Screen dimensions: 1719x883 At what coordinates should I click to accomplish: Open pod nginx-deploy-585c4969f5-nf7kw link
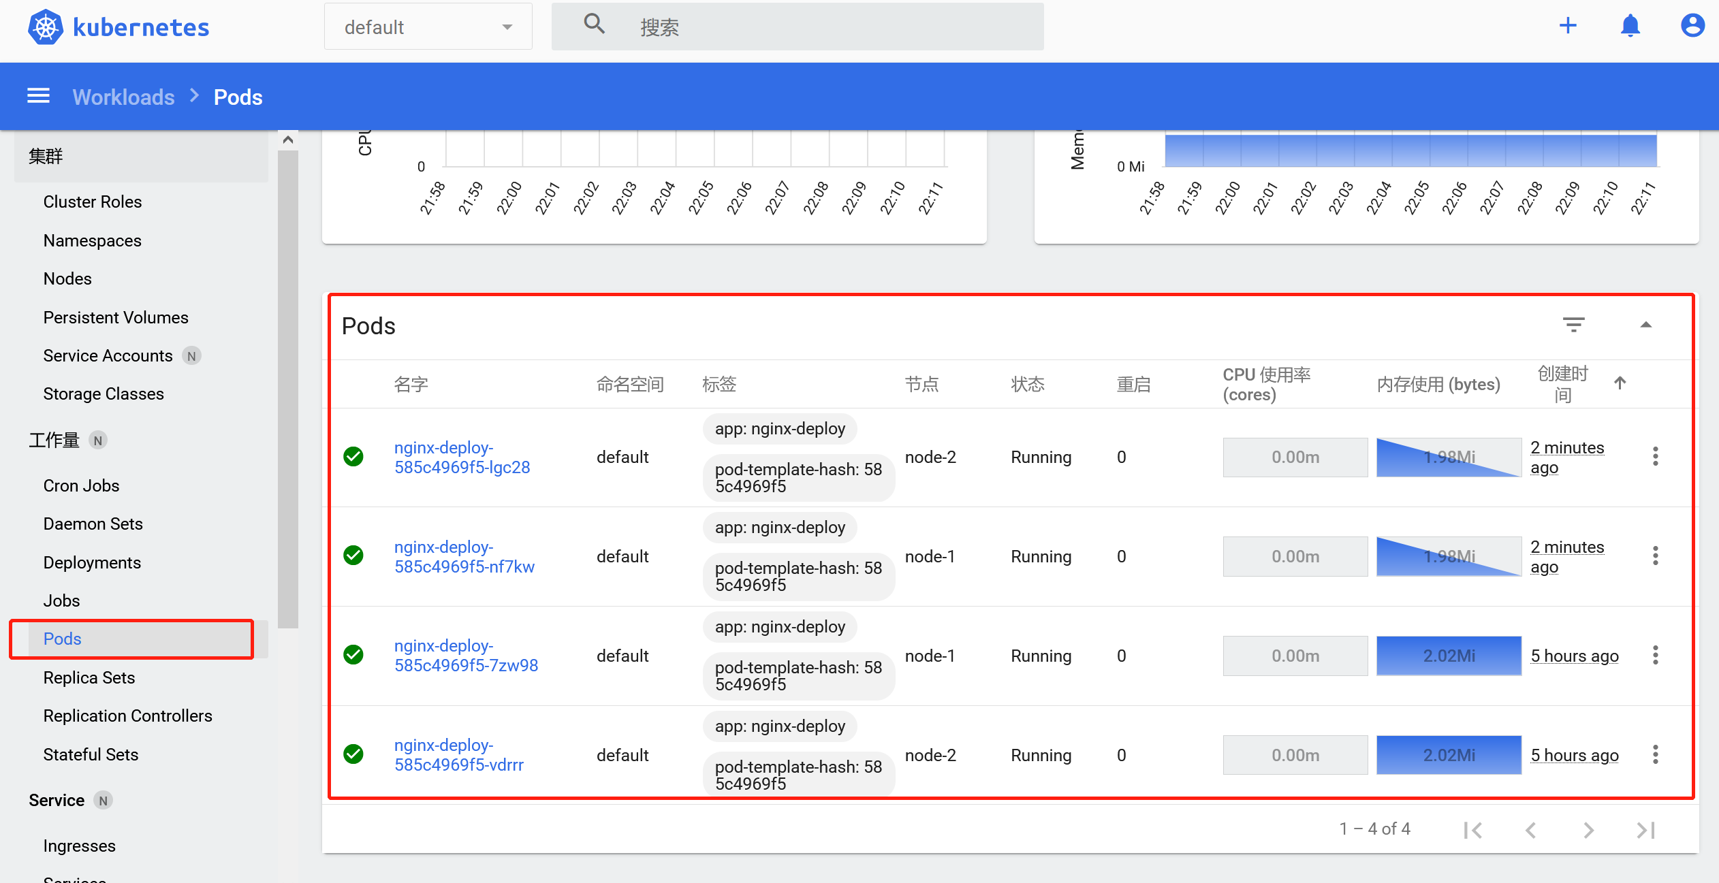(464, 556)
